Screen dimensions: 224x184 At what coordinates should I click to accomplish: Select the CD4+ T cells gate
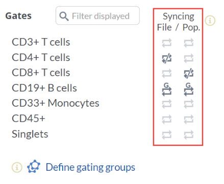(41, 57)
